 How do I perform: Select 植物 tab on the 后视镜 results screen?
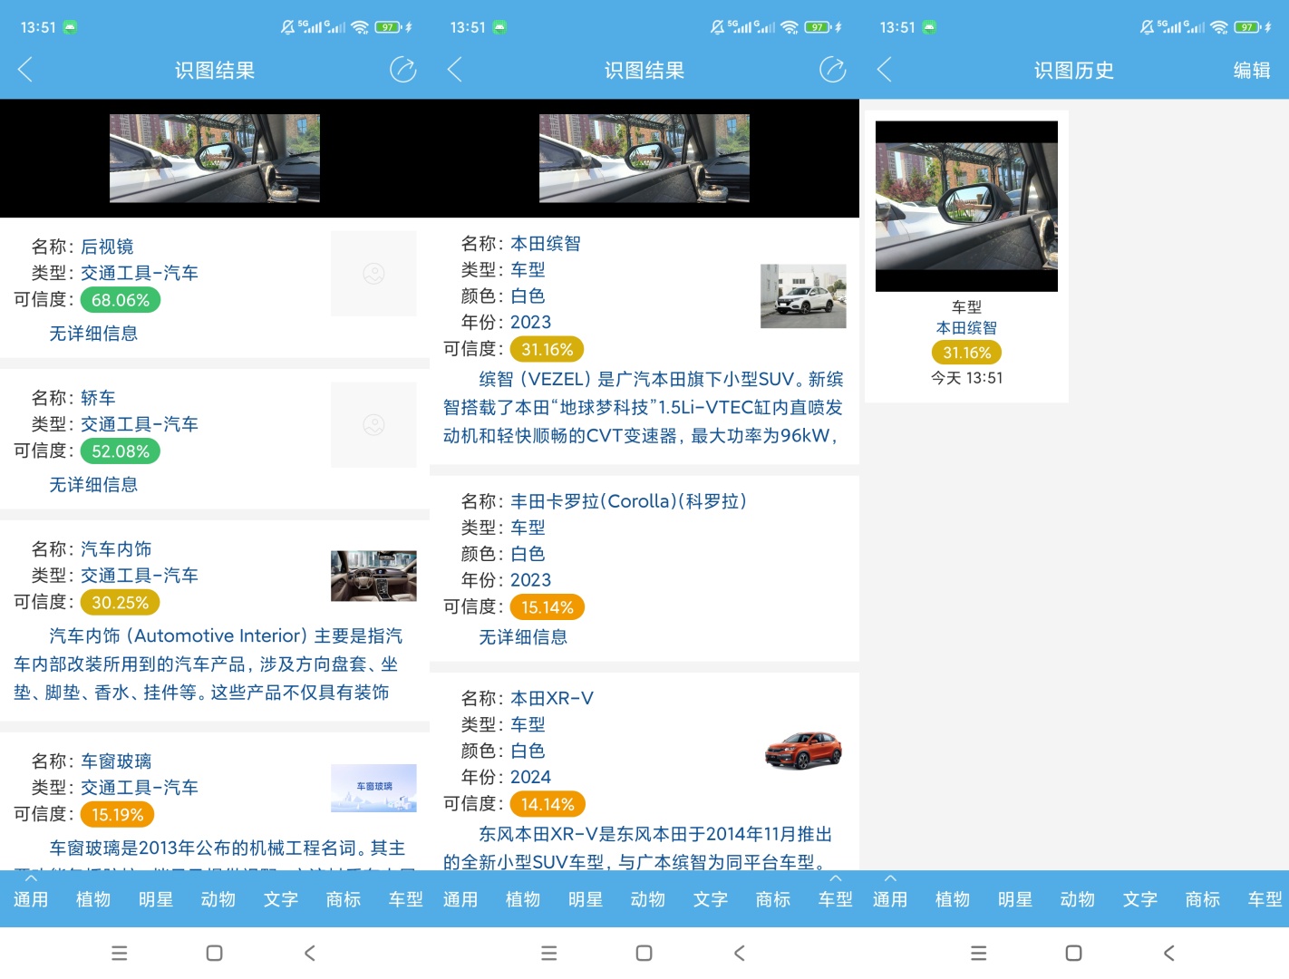(x=93, y=899)
